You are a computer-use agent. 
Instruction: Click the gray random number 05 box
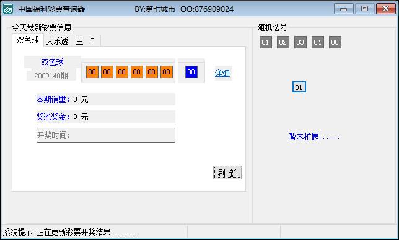[335, 42]
